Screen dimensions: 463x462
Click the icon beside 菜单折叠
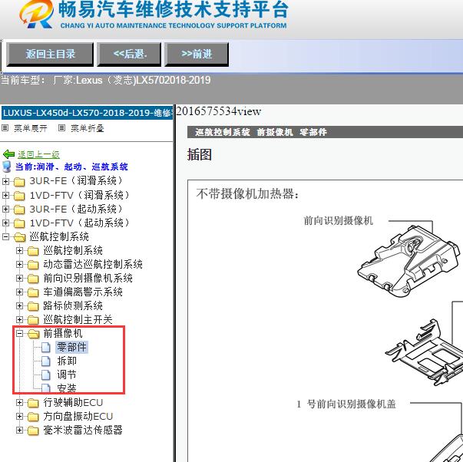click(61, 128)
